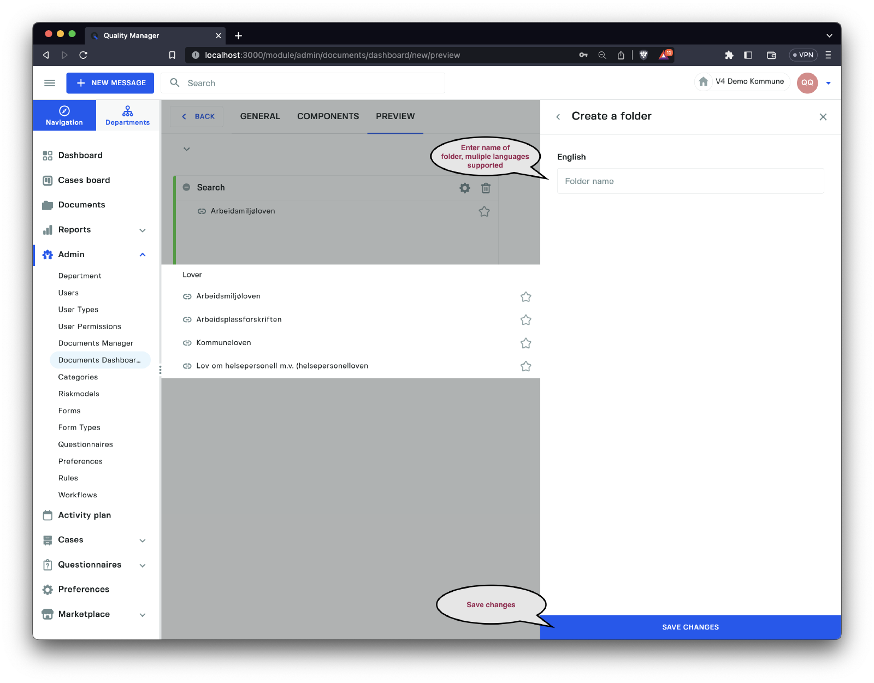The image size is (874, 683).
Task: Delete the Search component with trash icon
Action: pyautogui.click(x=486, y=188)
